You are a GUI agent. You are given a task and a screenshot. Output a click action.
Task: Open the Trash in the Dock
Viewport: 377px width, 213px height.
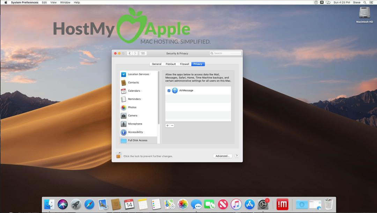click(x=329, y=204)
